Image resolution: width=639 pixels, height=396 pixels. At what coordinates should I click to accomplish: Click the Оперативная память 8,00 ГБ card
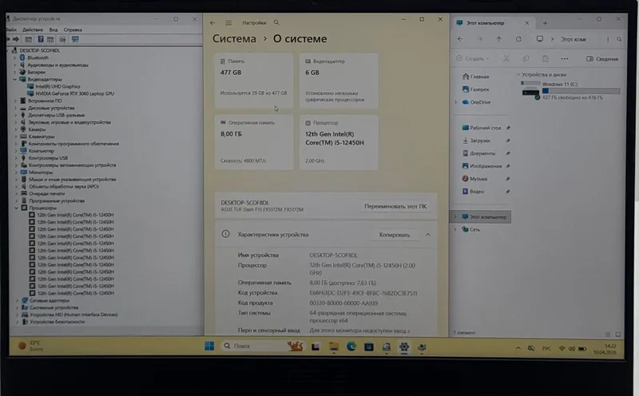point(253,142)
